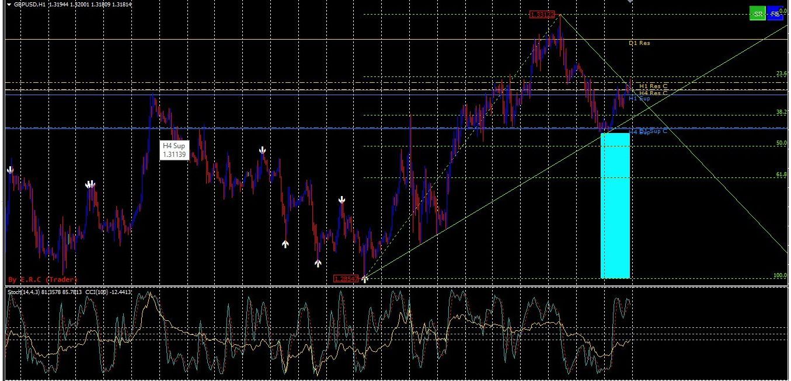Toggle the green SR indicator button
This screenshot has height=381, width=791.
coord(757,13)
